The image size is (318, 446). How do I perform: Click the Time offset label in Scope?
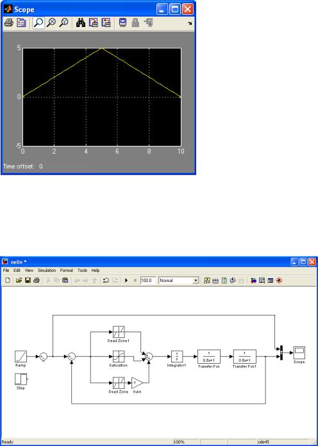(18, 166)
